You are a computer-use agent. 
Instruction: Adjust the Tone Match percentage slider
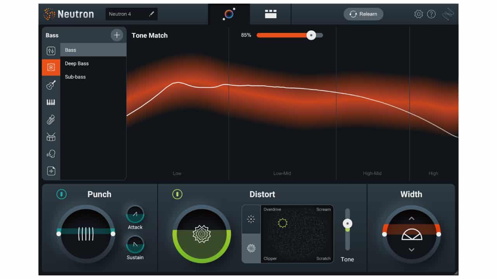click(x=311, y=35)
